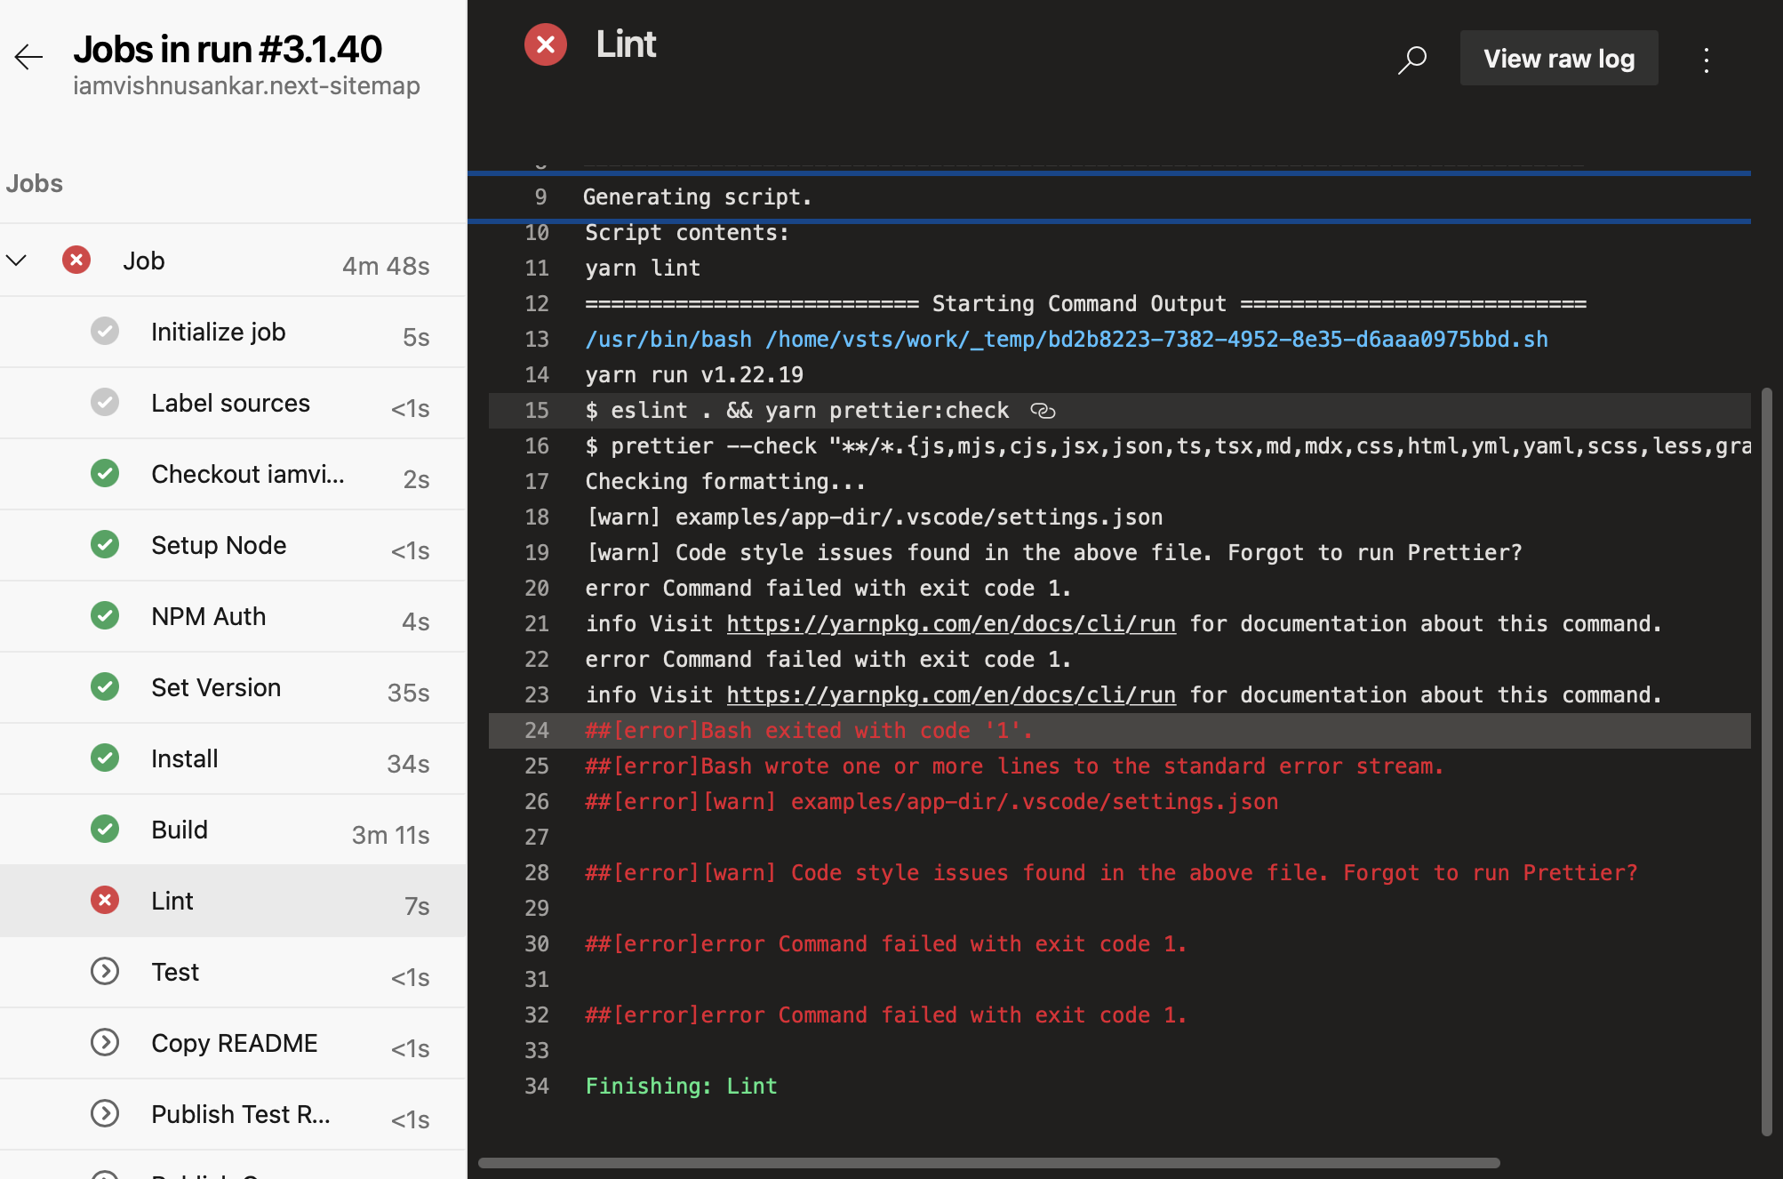
Task: Click the horizontal scrollbar under the log
Action: pos(988,1163)
